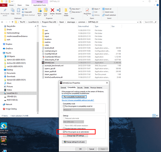161x152 pixels.
Task: Click the Explorer help question mark icon
Action: pyautogui.click(x=158, y=5)
